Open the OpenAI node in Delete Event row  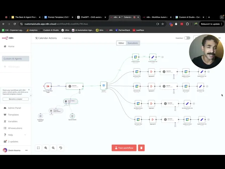[x=169, y=71]
